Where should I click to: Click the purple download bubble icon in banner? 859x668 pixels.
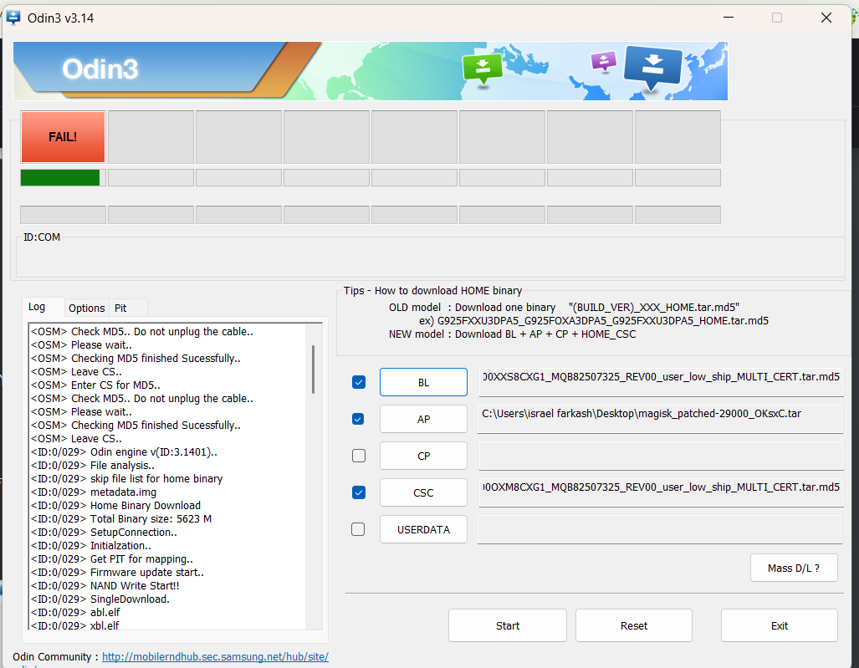[604, 61]
